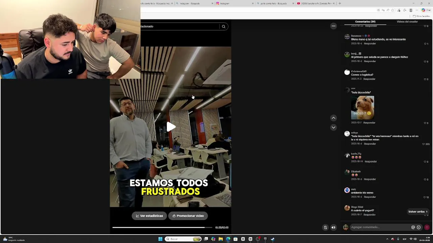Reply to 'ambiente kio weno' comment
The image size is (433, 243).
pyautogui.click(x=370, y=197)
